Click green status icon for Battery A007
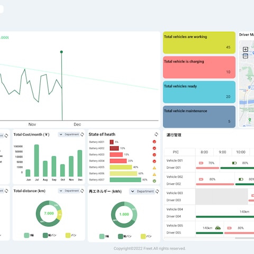254x254 pixels. click(155, 181)
